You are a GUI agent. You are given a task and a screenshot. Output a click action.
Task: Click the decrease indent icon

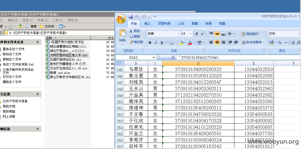[x=230, y=42]
